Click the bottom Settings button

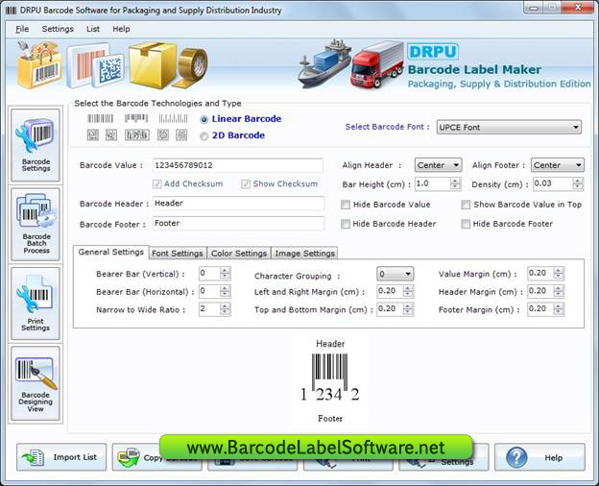443,457
